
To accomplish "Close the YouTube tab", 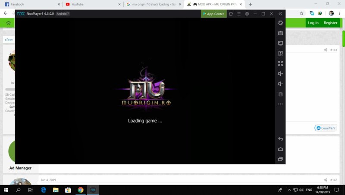I will tap(119, 4).
